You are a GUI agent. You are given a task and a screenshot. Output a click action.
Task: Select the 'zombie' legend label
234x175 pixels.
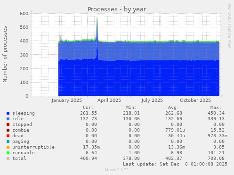point(21,130)
